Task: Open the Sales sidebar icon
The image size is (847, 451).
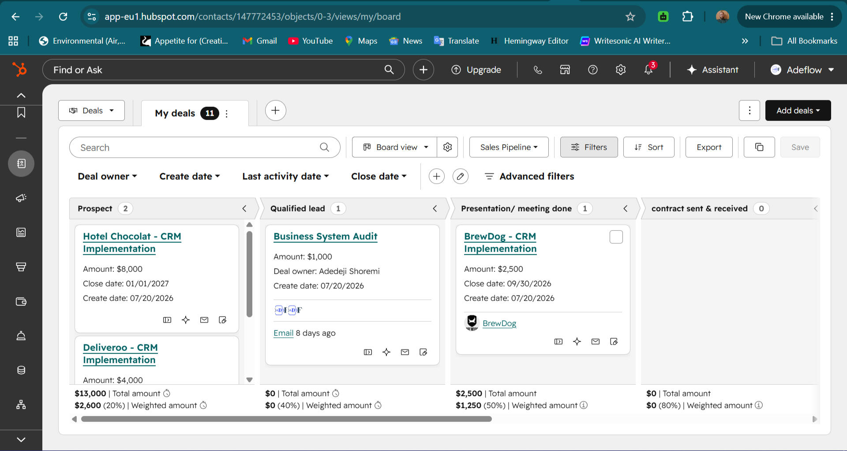Action: 21,267
